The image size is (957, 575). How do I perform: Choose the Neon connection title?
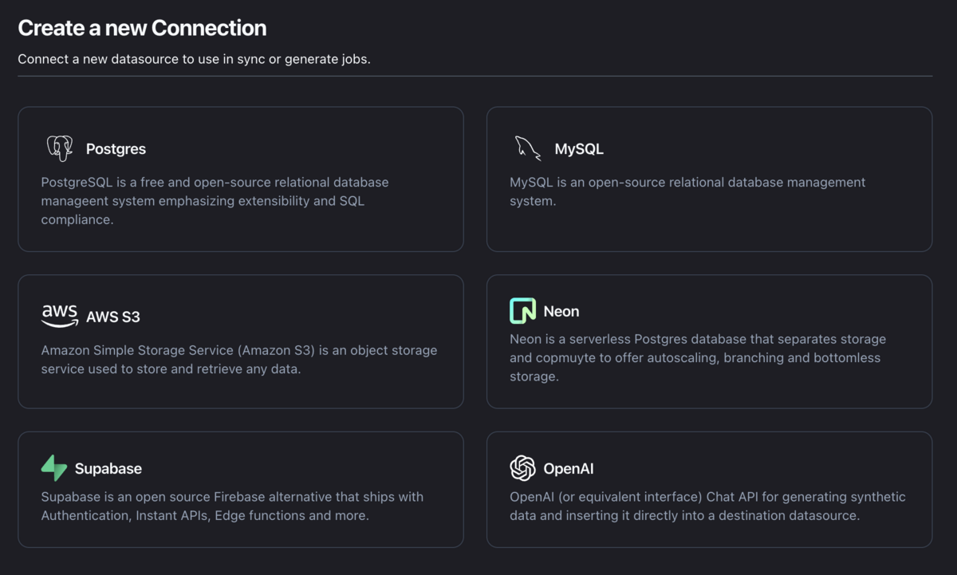pos(561,311)
